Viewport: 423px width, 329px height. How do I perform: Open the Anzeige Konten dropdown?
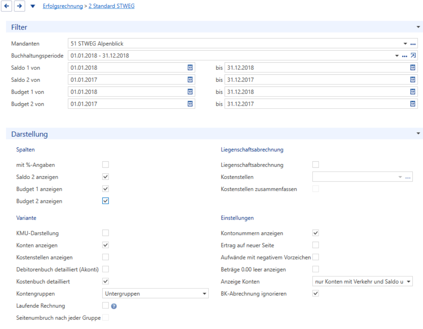point(362,281)
